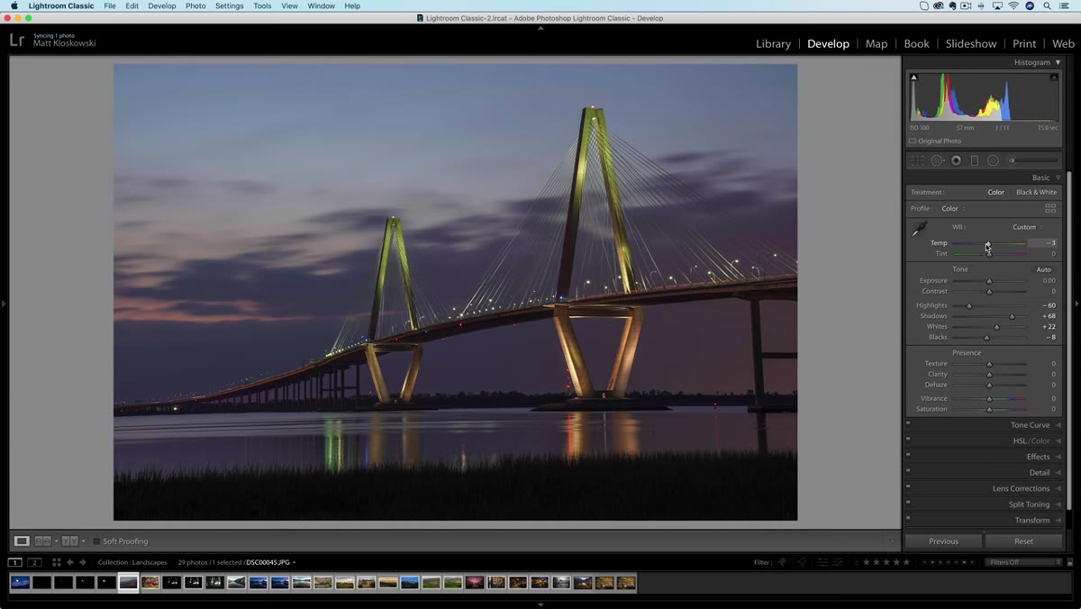Set Treatment to Color
The image size is (1081, 609).
[995, 192]
